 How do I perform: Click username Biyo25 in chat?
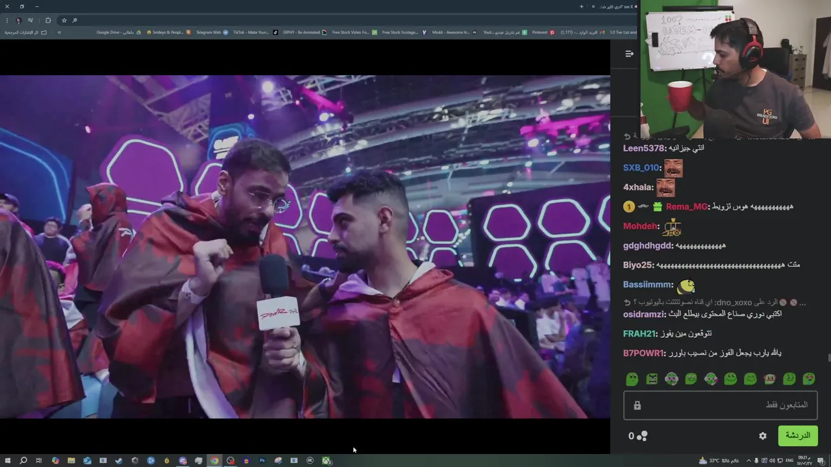[638, 265]
